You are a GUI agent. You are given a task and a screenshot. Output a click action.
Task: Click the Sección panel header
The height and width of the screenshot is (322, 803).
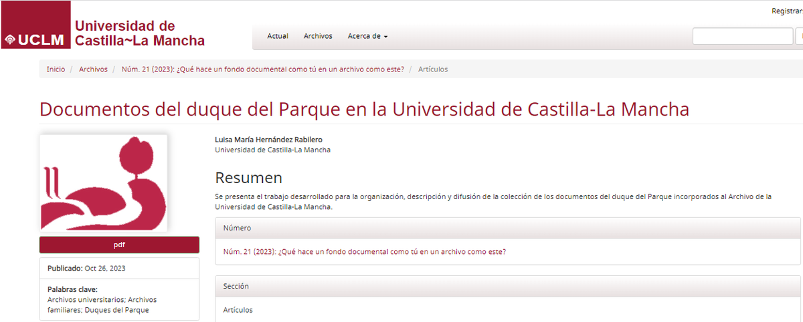tap(508, 286)
